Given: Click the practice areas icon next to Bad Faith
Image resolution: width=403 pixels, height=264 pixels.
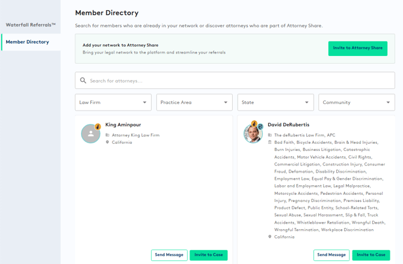Looking at the screenshot, I should pyautogui.click(x=270, y=143).
